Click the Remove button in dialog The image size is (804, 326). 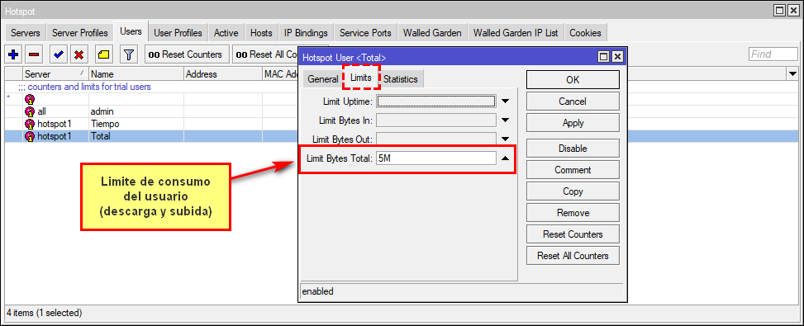(x=573, y=213)
